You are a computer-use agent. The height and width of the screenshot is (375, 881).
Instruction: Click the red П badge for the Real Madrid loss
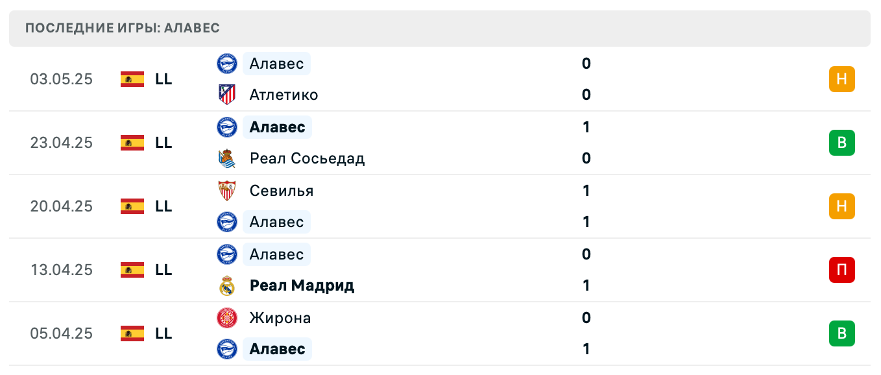(842, 271)
